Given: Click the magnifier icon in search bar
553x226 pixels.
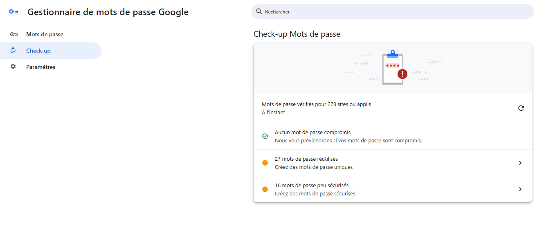Looking at the screenshot, I should (259, 11).
